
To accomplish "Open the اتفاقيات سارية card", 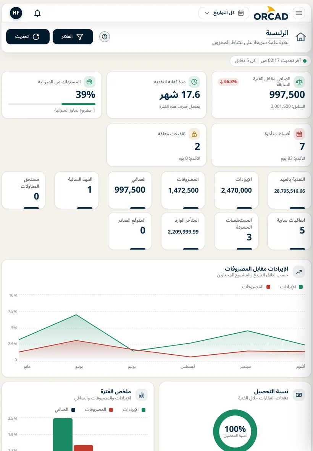I will click(289, 231).
